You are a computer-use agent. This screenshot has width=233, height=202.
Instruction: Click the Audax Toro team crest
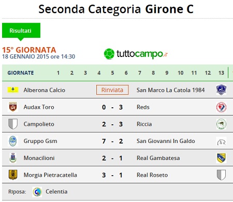pyautogui.click(x=13, y=107)
